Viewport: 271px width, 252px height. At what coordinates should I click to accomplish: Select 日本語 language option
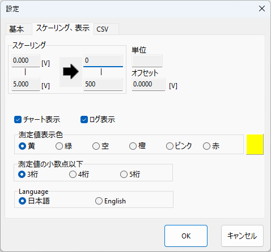click(34, 201)
